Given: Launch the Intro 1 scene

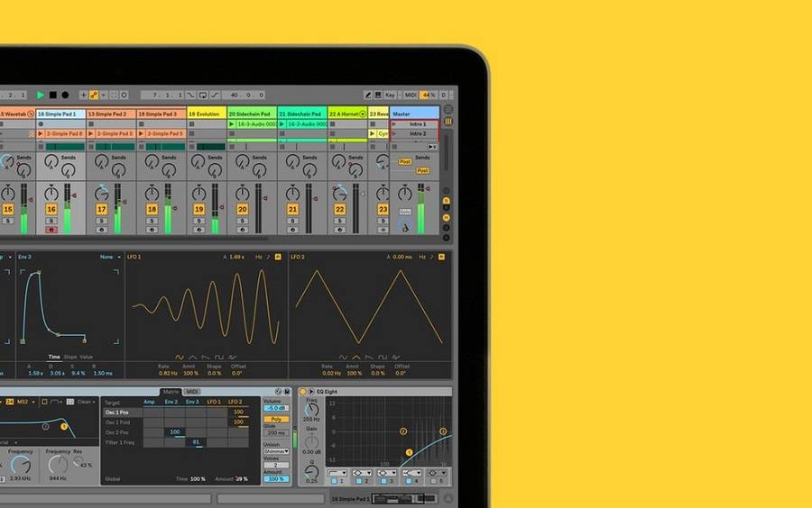Looking at the screenshot, I should tap(417, 124).
